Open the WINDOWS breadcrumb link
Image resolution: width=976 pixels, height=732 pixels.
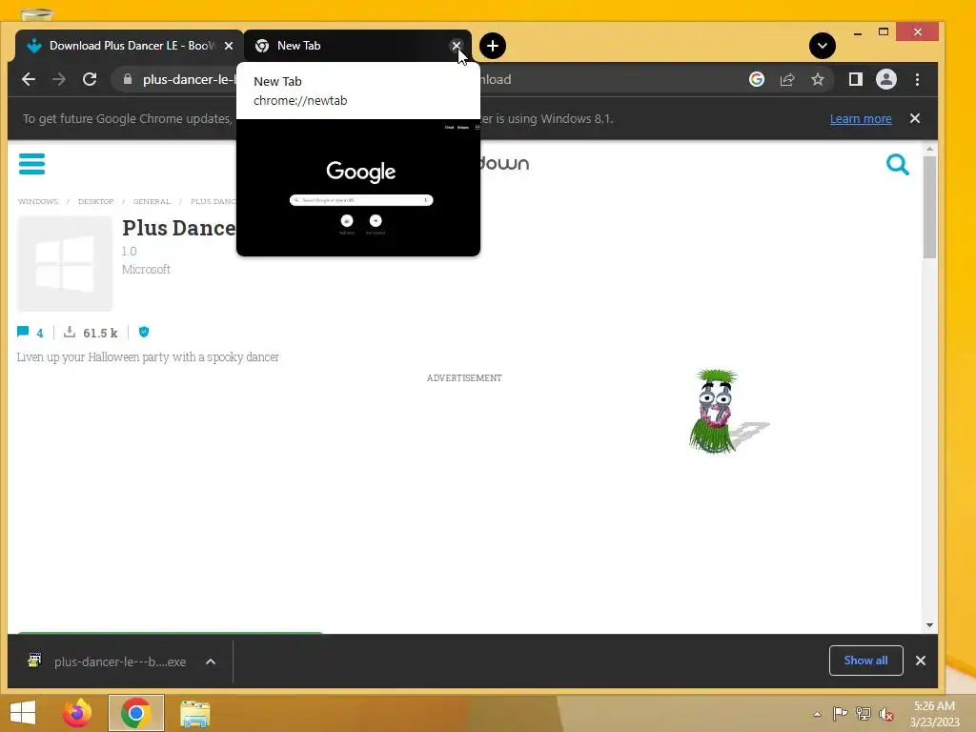(x=38, y=201)
